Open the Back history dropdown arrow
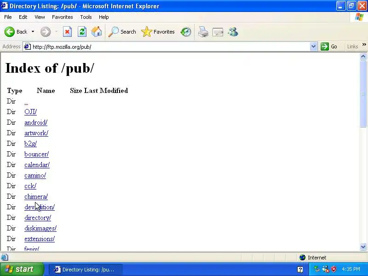 [x=33, y=32]
